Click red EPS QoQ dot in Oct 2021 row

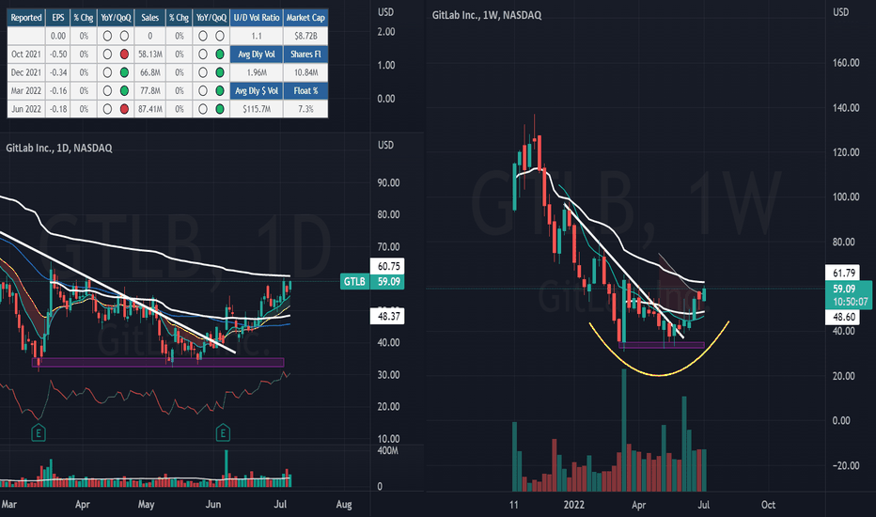pyautogui.click(x=124, y=55)
